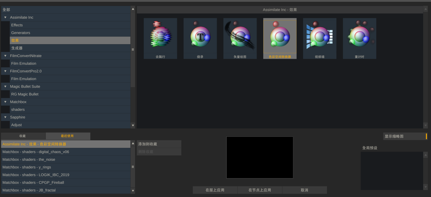Grab the category tree scrollbar handle

click(x=133, y=50)
